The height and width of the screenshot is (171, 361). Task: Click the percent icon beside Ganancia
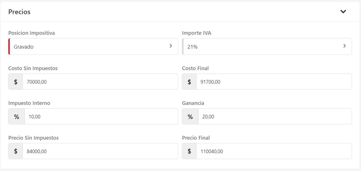[190, 117]
